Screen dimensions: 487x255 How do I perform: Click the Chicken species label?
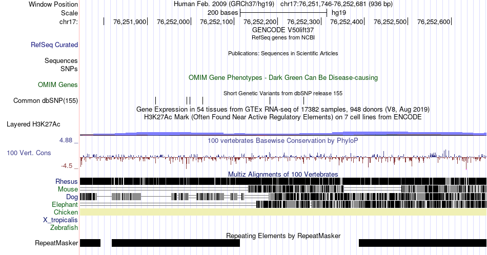(66, 212)
